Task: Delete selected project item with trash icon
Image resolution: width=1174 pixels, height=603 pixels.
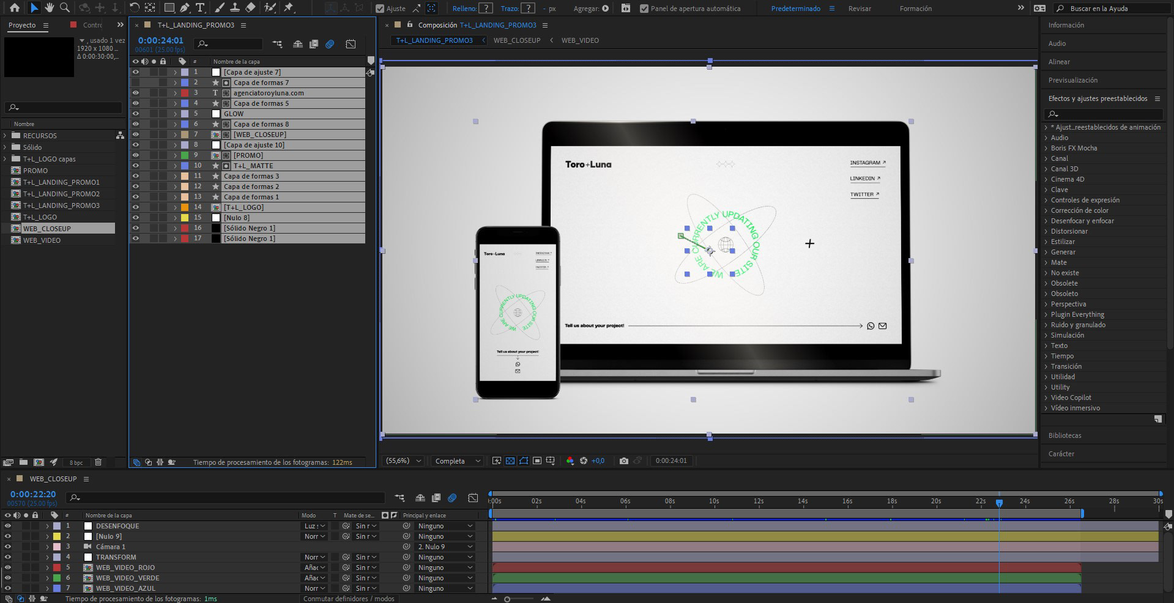Action: click(x=98, y=462)
